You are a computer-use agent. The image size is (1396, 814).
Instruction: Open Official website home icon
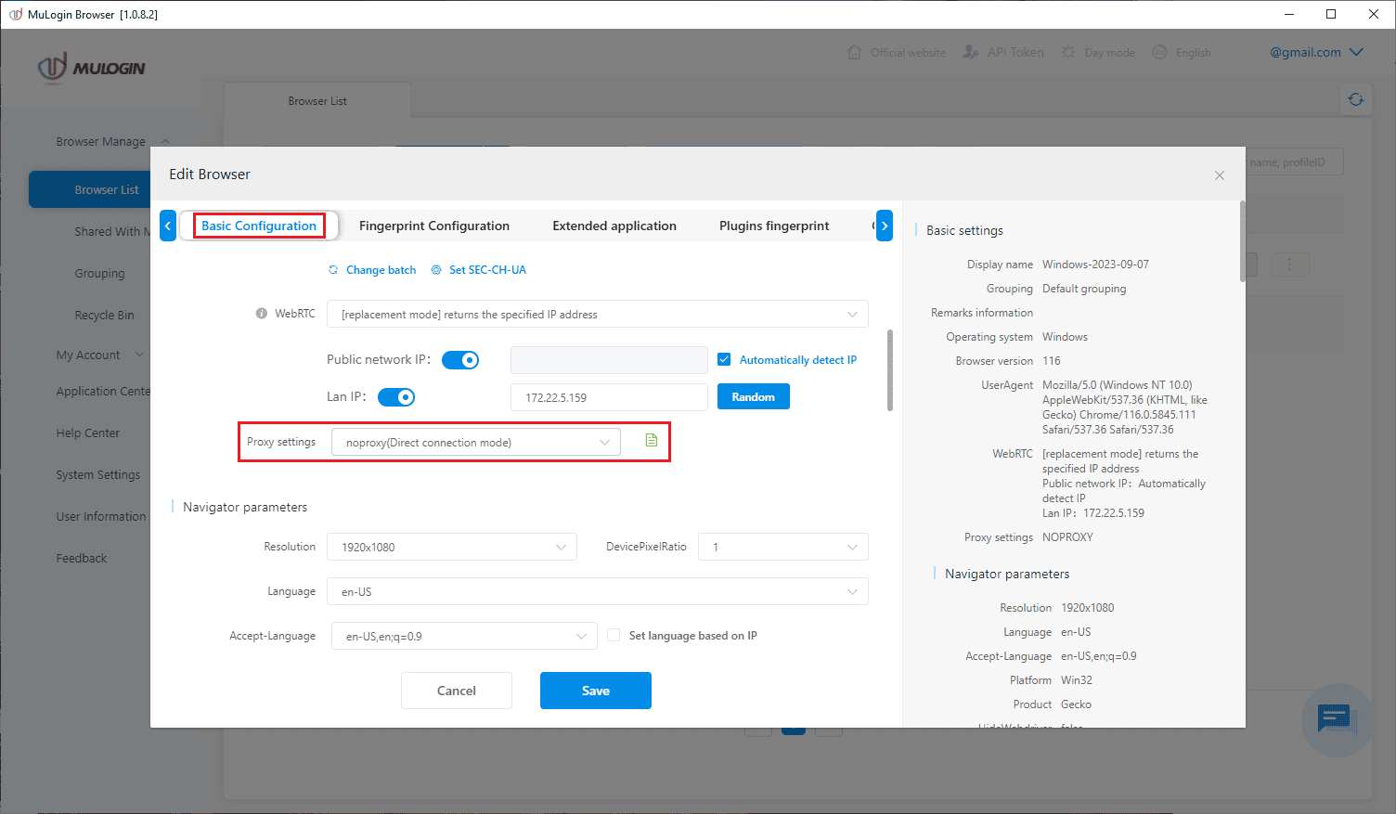click(x=854, y=52)
